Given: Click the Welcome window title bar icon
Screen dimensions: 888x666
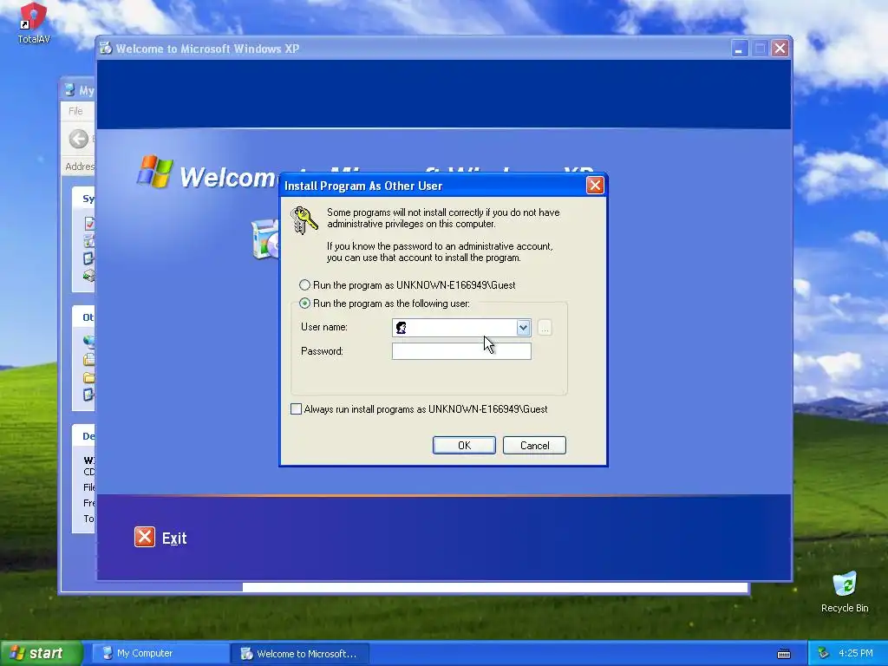Looking at the screenshot, I should click(x=106, y=49).
